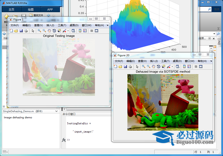Open file icon in Figure 1 toolbar
This screenshot has width=223, height=156.
[x=16, y=31]
